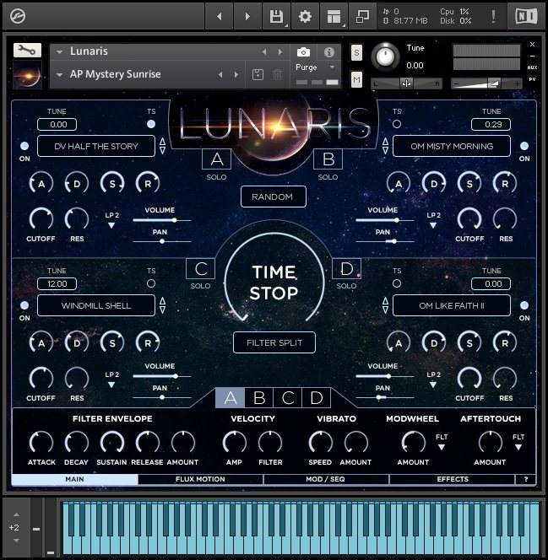Click the info icon in the header

[x=328, y=52]
